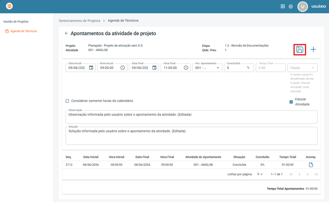
Task: Click the back arrow beside page title
Action: (66, 33)
